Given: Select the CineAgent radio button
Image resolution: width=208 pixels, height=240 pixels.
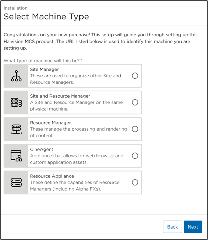Looking at the screenshot, I should pos(135,156).
